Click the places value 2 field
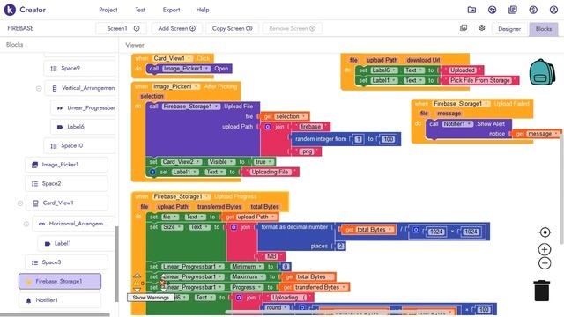This screenshot has height=317, width=564. pos(340,247)
